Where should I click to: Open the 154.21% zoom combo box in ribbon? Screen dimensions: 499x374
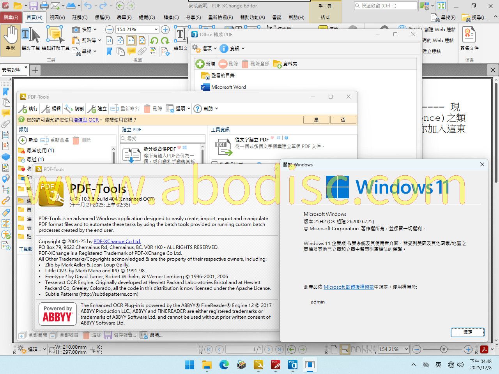click(x=156, y=30)
